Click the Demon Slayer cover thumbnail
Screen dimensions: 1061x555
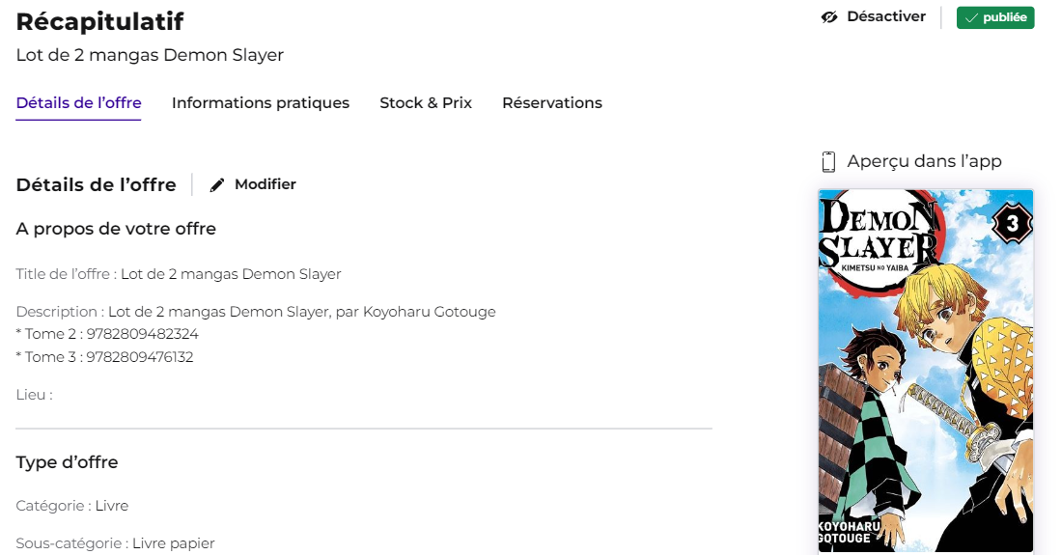pyautogui.click(x=926, y=371)
